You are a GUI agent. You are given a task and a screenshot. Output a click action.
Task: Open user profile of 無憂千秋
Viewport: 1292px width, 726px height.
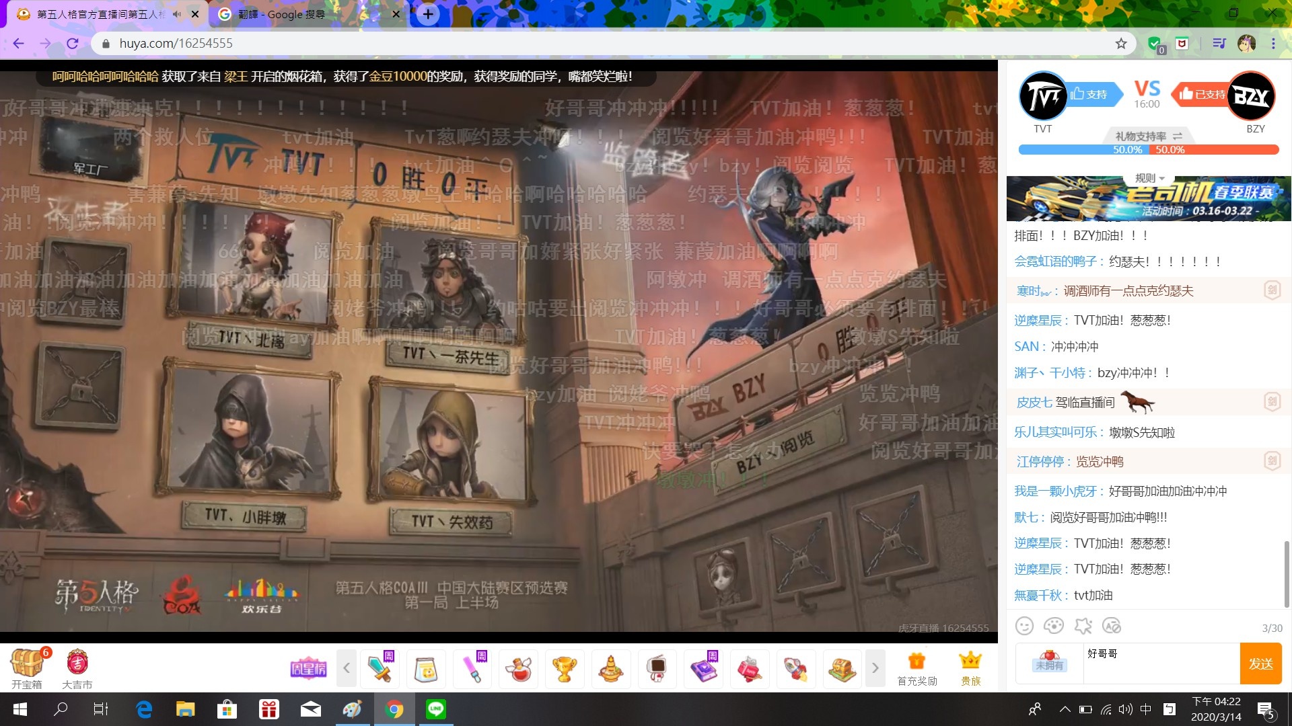1038,596
